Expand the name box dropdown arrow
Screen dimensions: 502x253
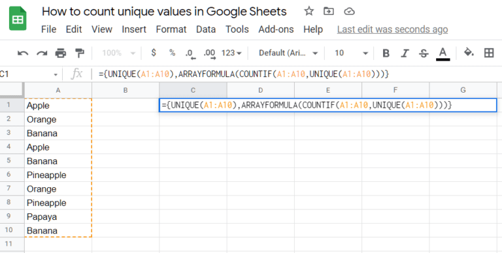point(56,75)
